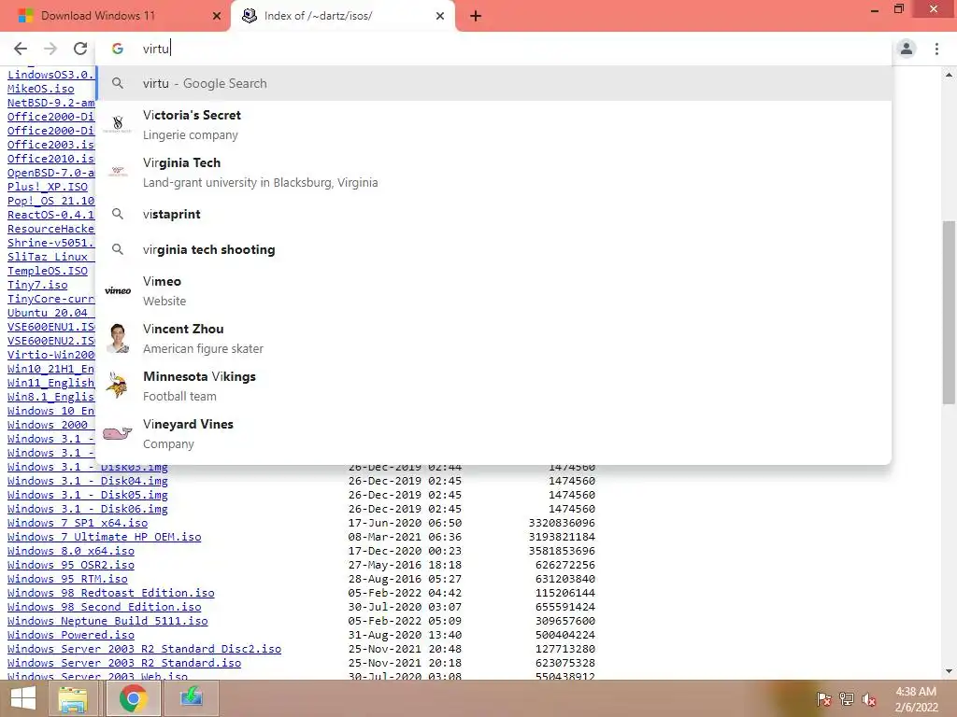
Task: Open MikeOS.iso link
Action: tap(41, 89)
